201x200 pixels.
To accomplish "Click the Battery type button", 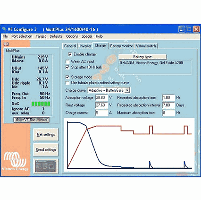I will 142,57.
